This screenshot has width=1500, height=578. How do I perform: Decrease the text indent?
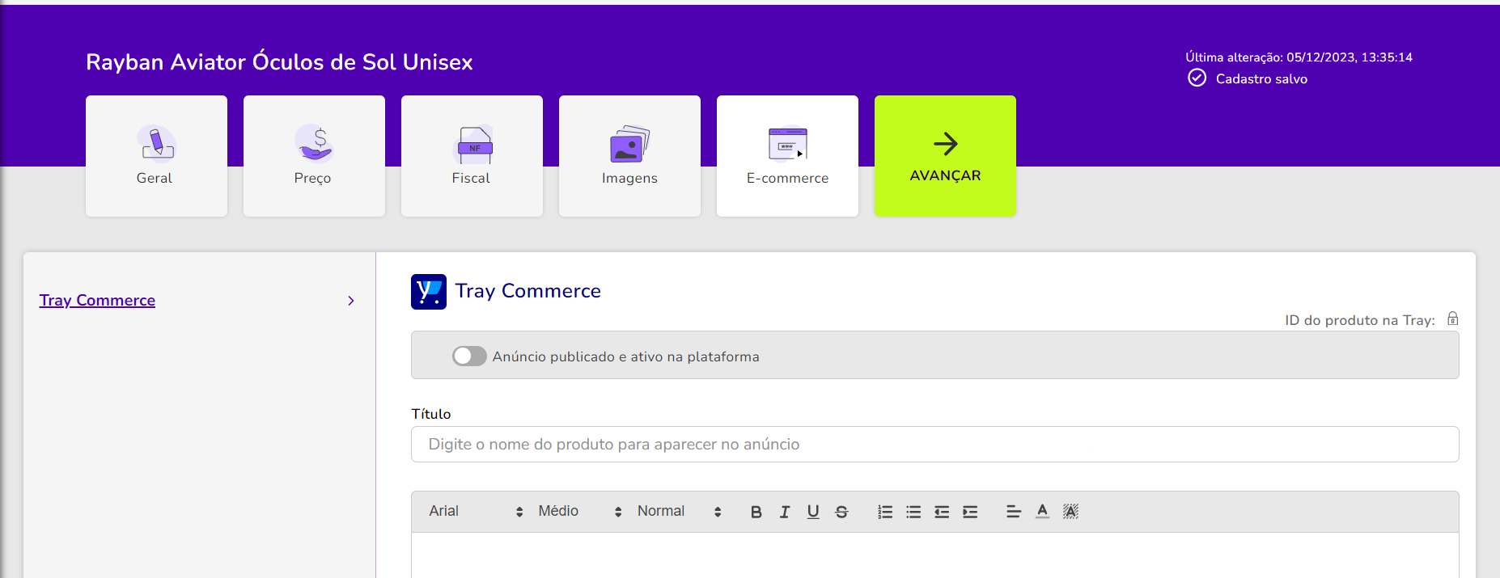(x=942, y=512)
